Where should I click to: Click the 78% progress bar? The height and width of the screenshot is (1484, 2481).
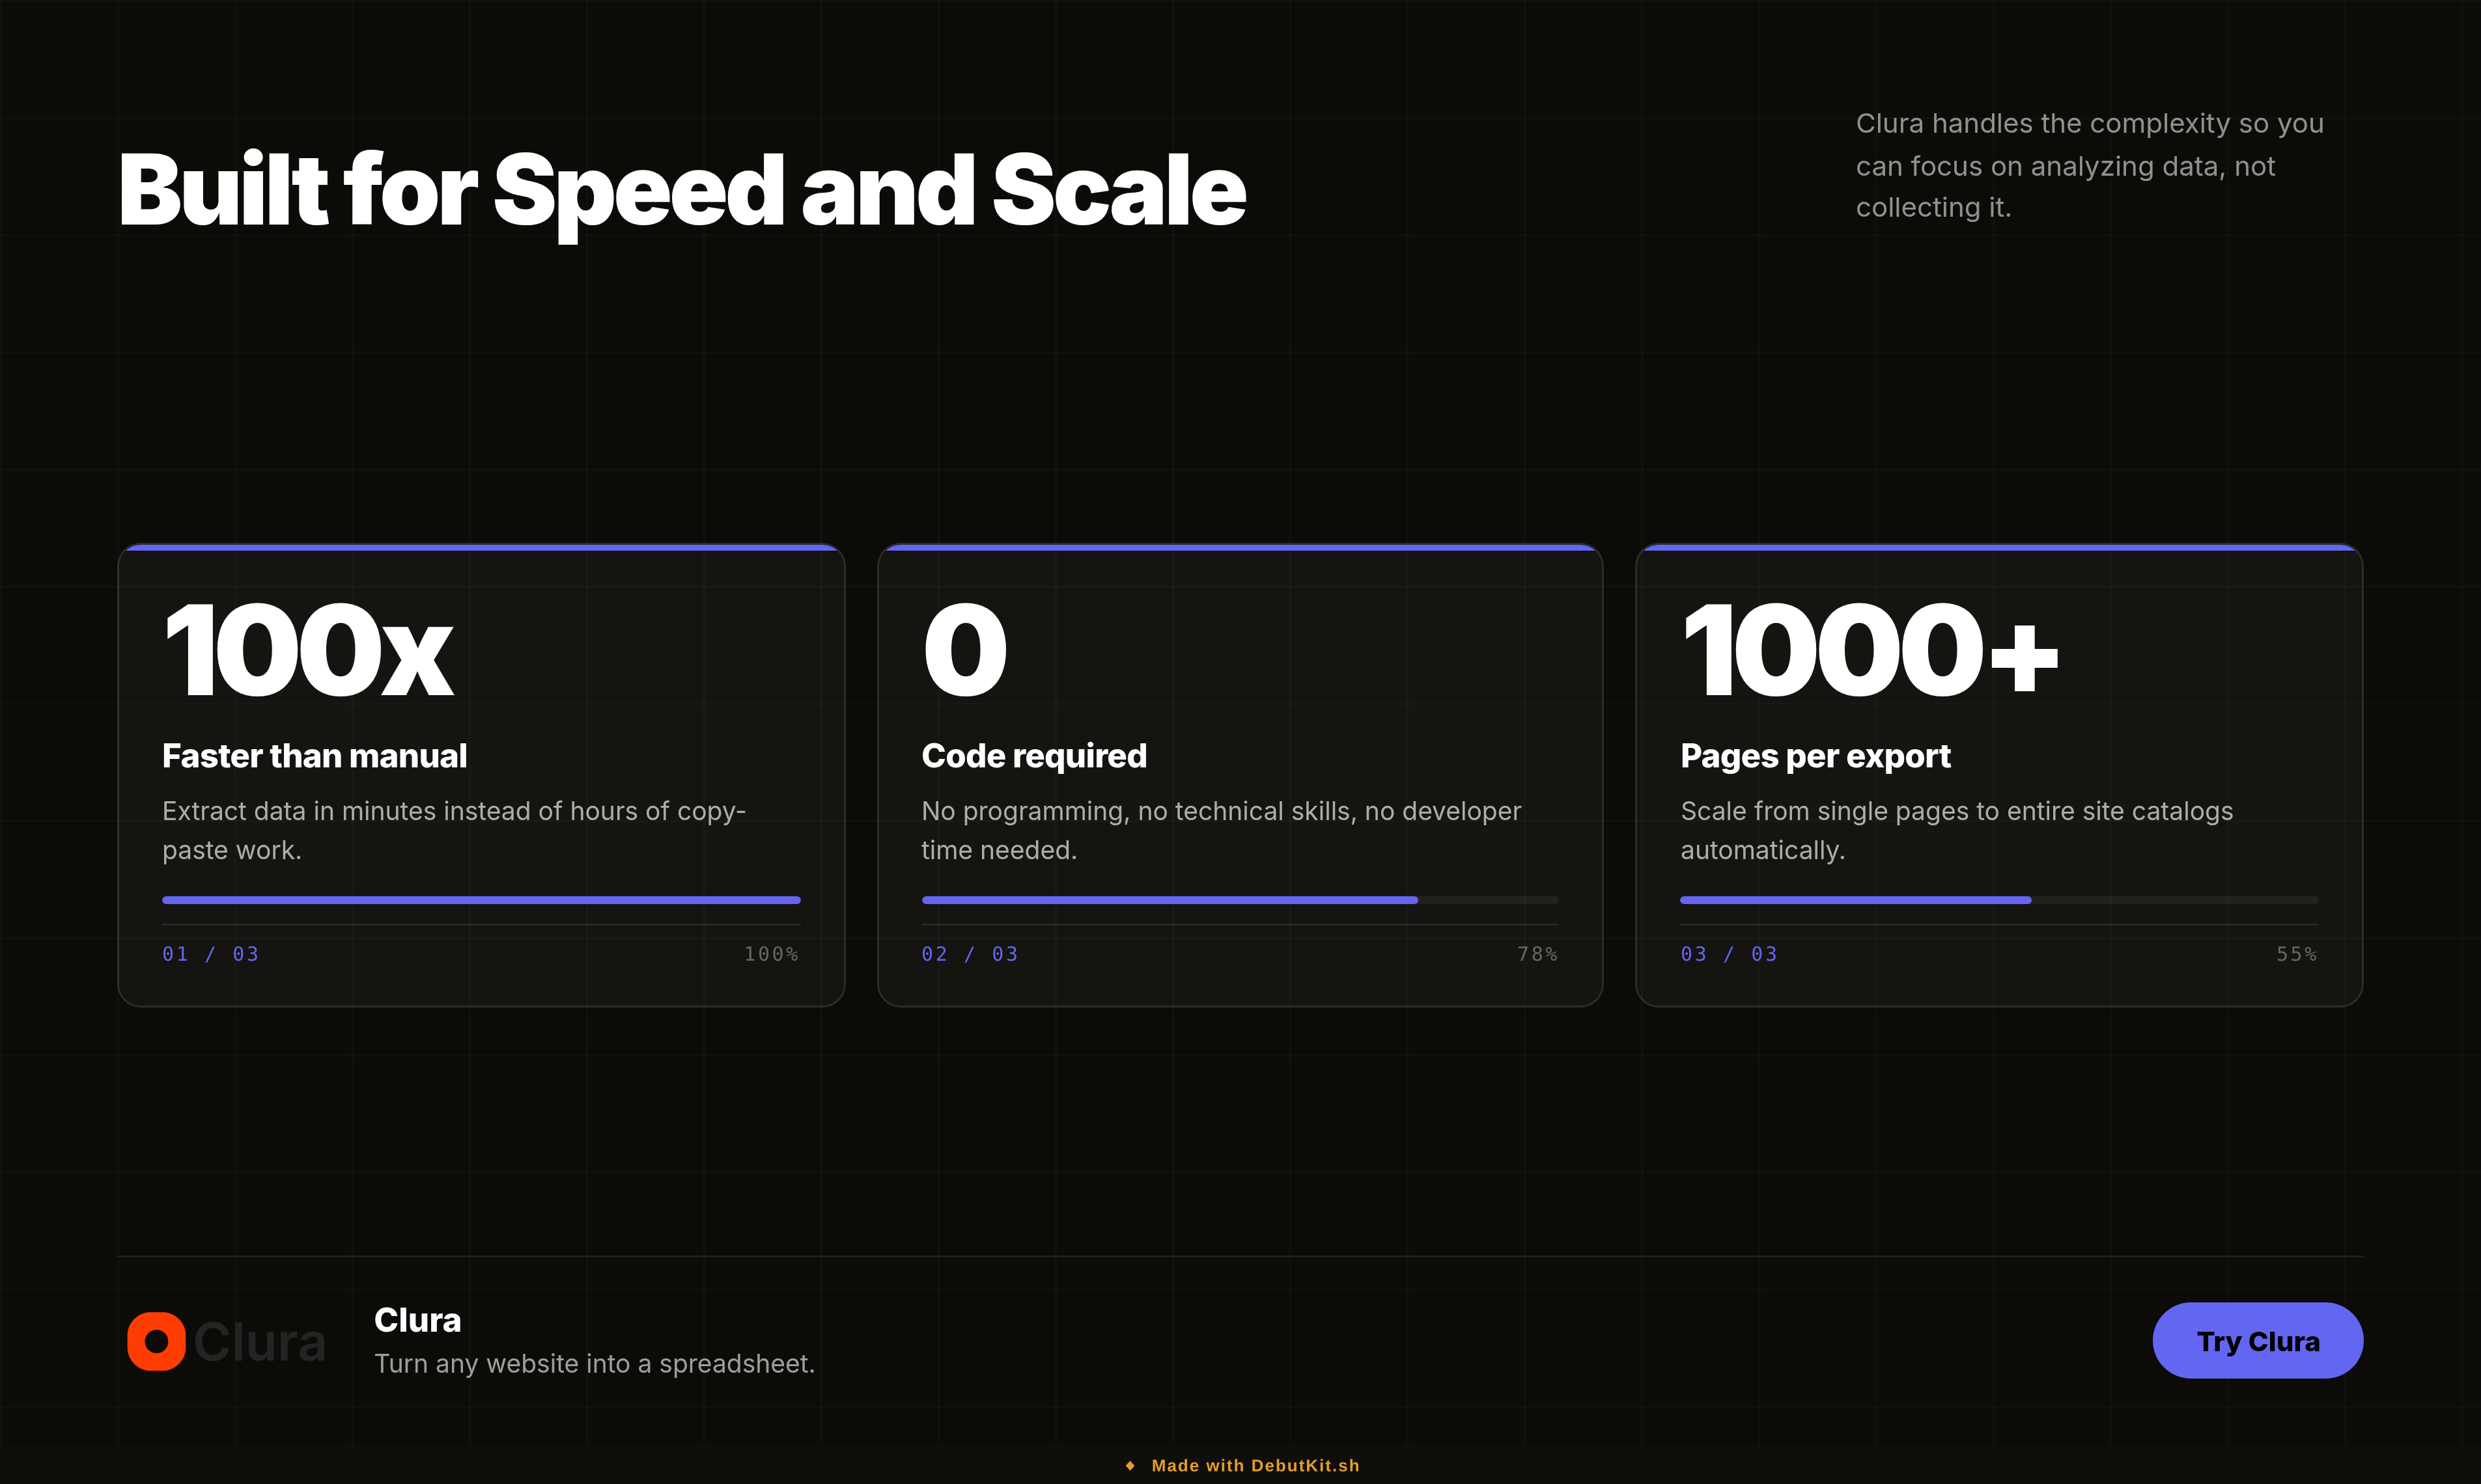pyautogui.click(x=1240, y=900)
